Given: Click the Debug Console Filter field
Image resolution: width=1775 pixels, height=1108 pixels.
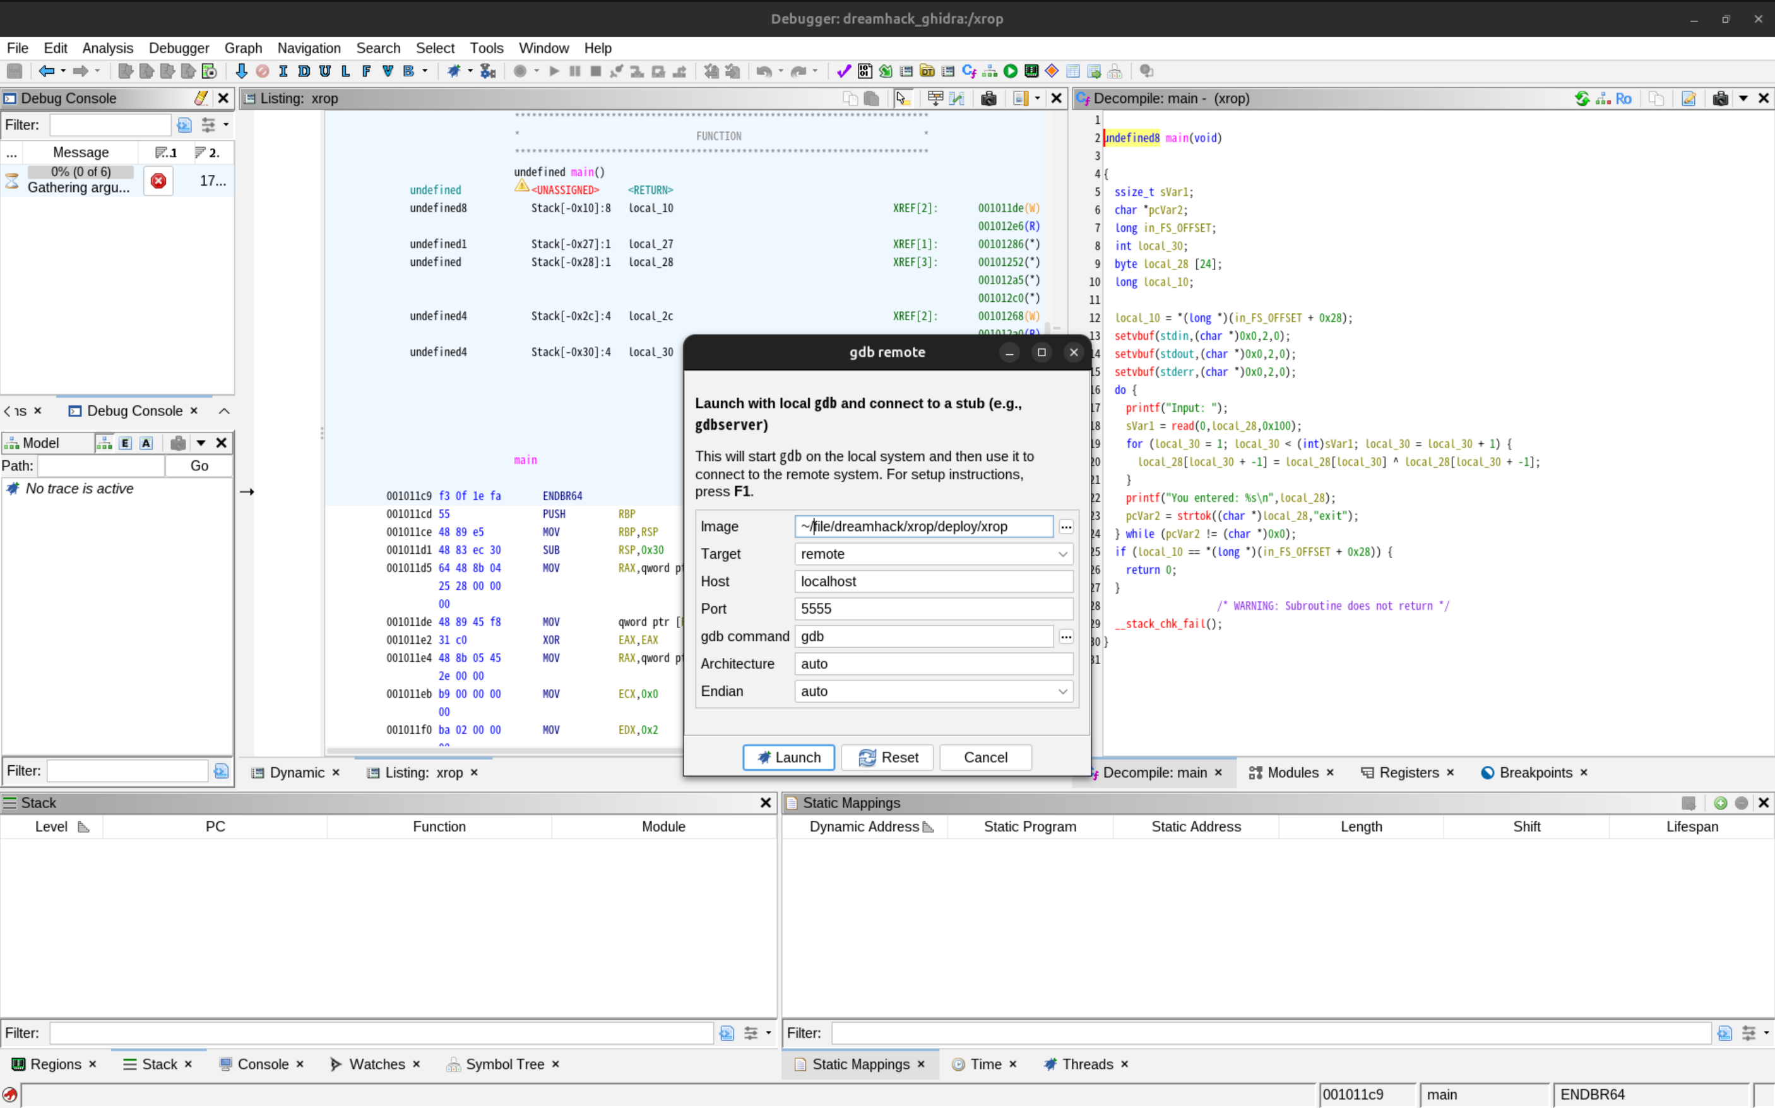Looking at the screenshot, I should 110,125.
